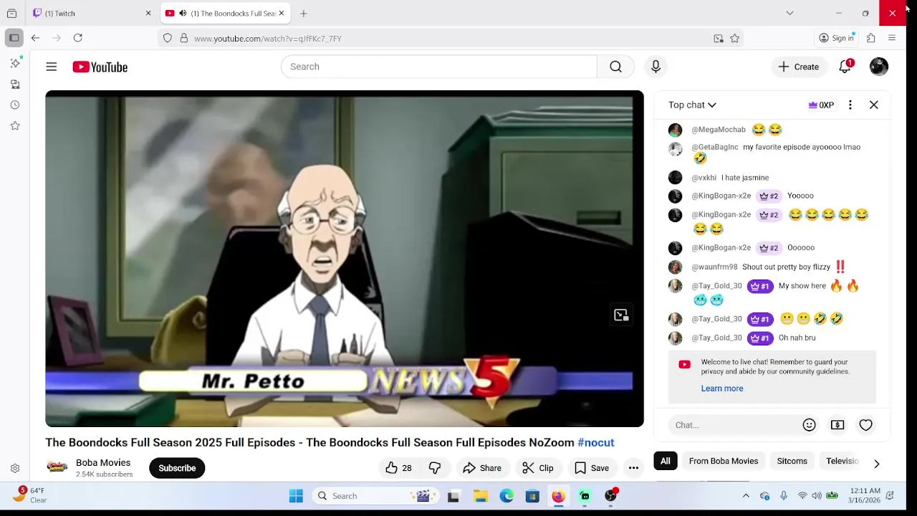Image resolution: width=917 pixels, height=516 pixels.
Task: Like the video with thumbs up
Action: pos(398,468)
